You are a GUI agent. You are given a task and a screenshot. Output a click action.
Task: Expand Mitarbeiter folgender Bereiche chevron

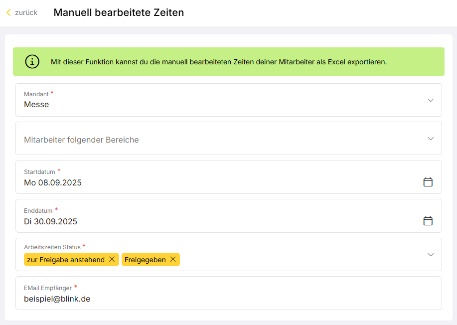point(431,139)
